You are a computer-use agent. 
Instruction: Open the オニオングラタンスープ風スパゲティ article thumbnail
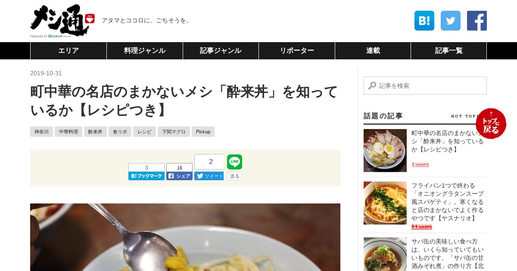(385, 203)
